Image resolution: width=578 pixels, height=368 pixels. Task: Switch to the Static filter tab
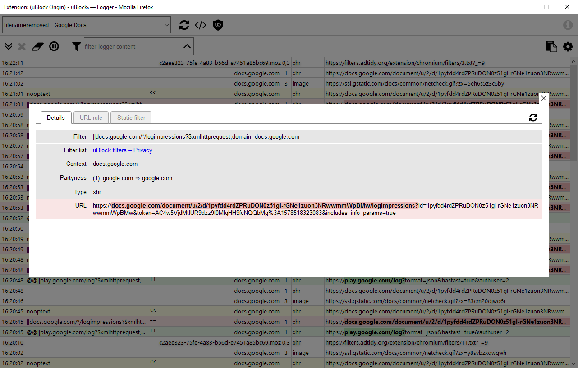(131, 118)
